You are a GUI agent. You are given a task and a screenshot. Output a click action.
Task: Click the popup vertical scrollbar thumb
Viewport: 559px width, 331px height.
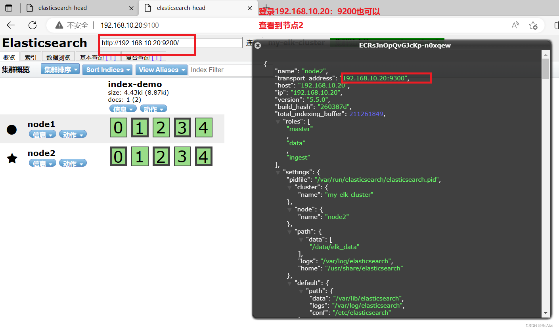546,68
